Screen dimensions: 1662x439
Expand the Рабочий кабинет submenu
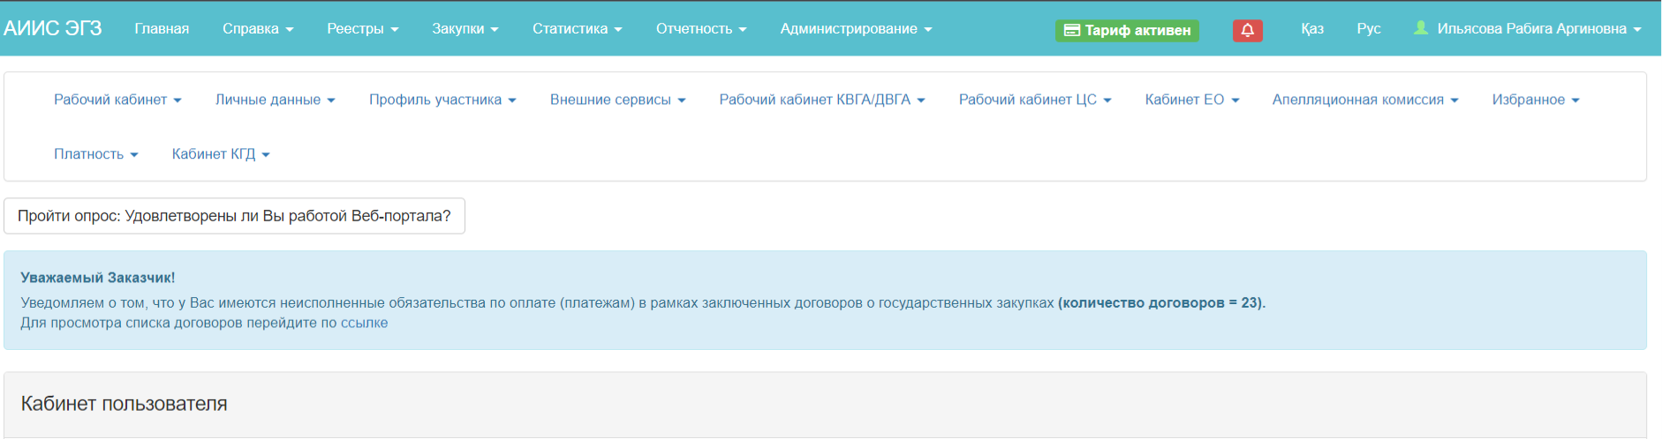[117, 100]
